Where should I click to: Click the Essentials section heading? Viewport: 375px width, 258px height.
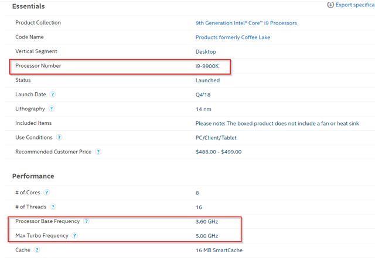[x=29, y=6]
